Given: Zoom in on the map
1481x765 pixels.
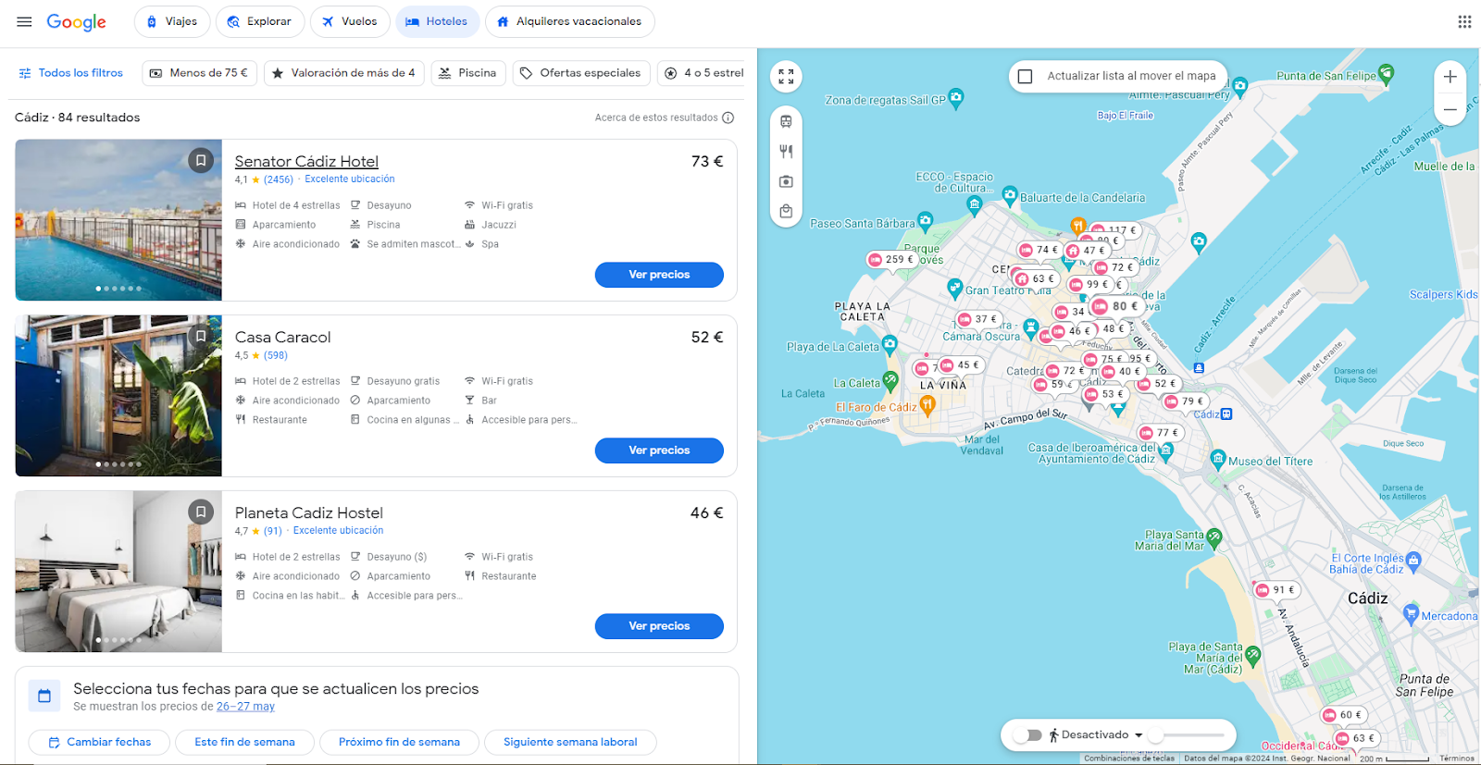Looking at the screenshot, I should pyautogui.click(x=1450, y=77).
